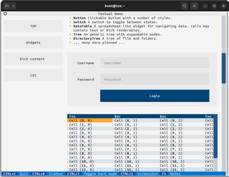Click the DataTable bullet description

[141, 28]
